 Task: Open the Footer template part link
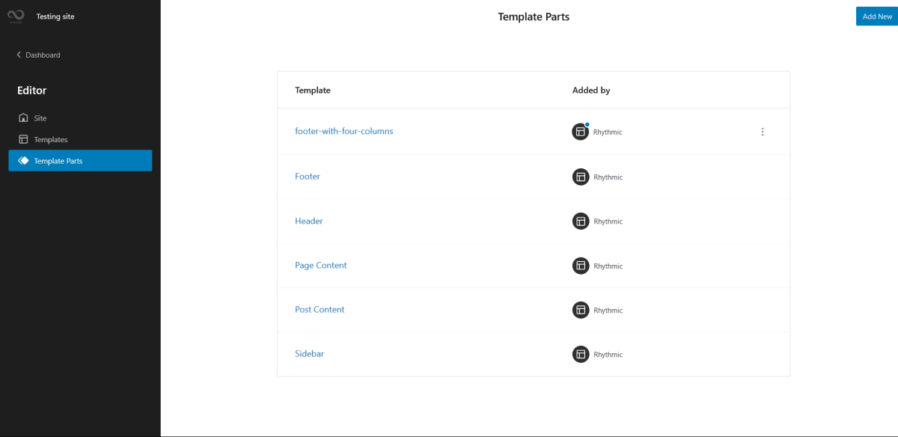308,177
